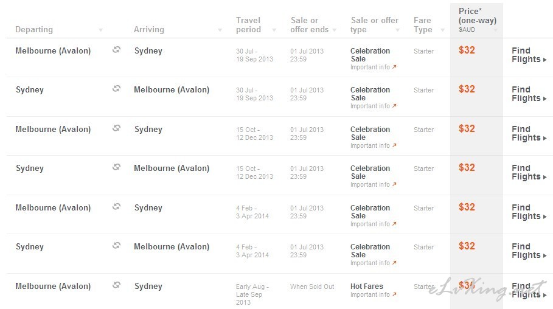
Task: Swap route icon for Sydney 15 Oct row
Action: click(116, 167)
